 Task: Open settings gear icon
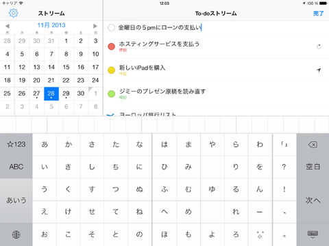13,13
